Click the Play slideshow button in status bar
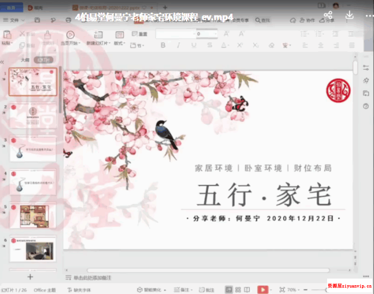 coord(263,290)
